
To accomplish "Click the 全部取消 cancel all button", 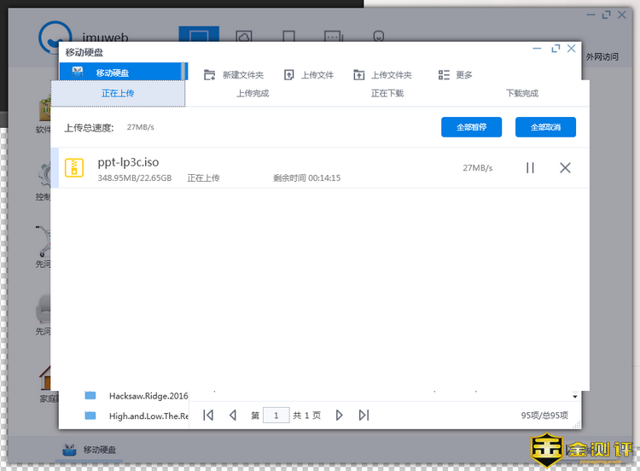I will [x=545, y=127].
